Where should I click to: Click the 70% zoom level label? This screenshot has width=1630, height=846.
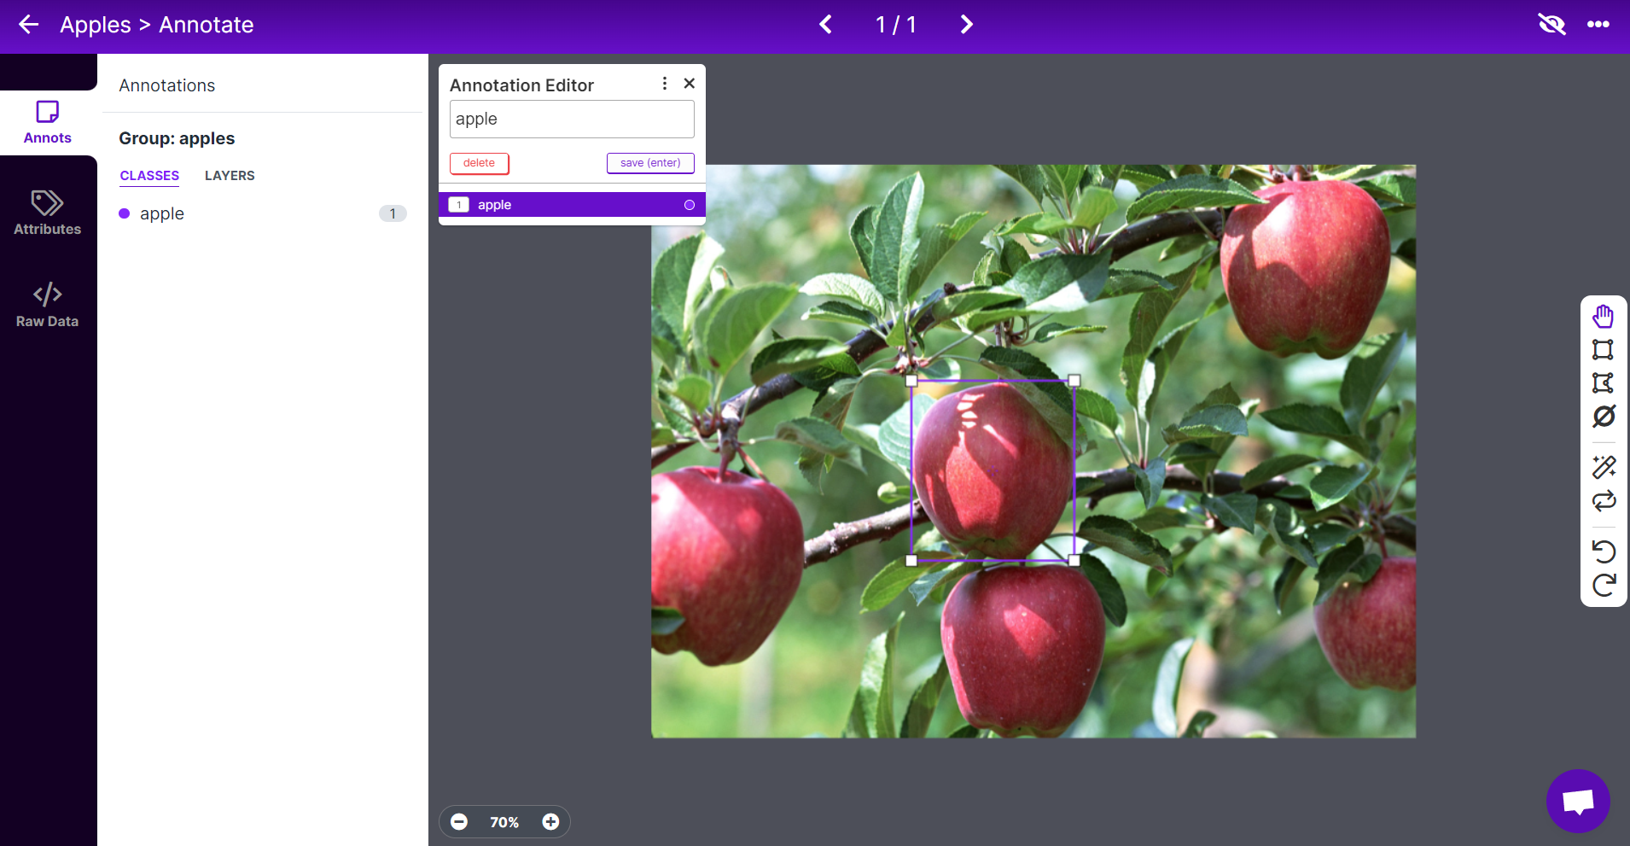point(504,822)
